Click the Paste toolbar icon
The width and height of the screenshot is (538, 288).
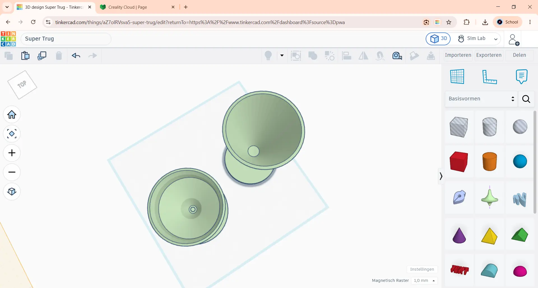coord(25,56)
